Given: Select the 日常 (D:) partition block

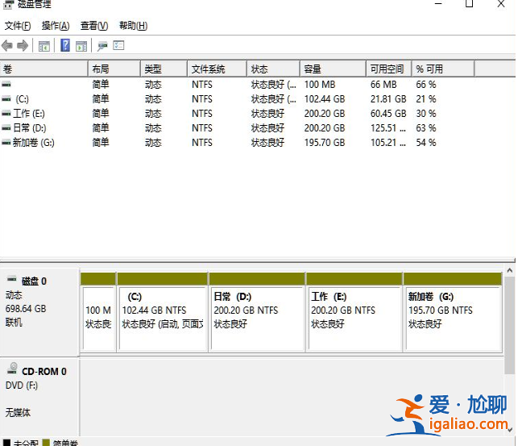Looking at the screenshot, I should (257, 311).
